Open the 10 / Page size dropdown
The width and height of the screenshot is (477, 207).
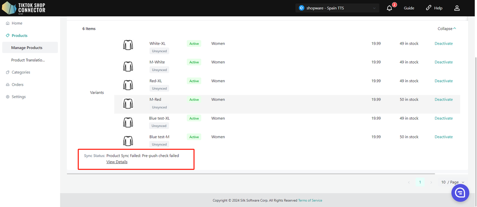click(452, 182)
